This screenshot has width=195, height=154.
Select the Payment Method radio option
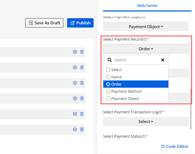coord(108,91)
